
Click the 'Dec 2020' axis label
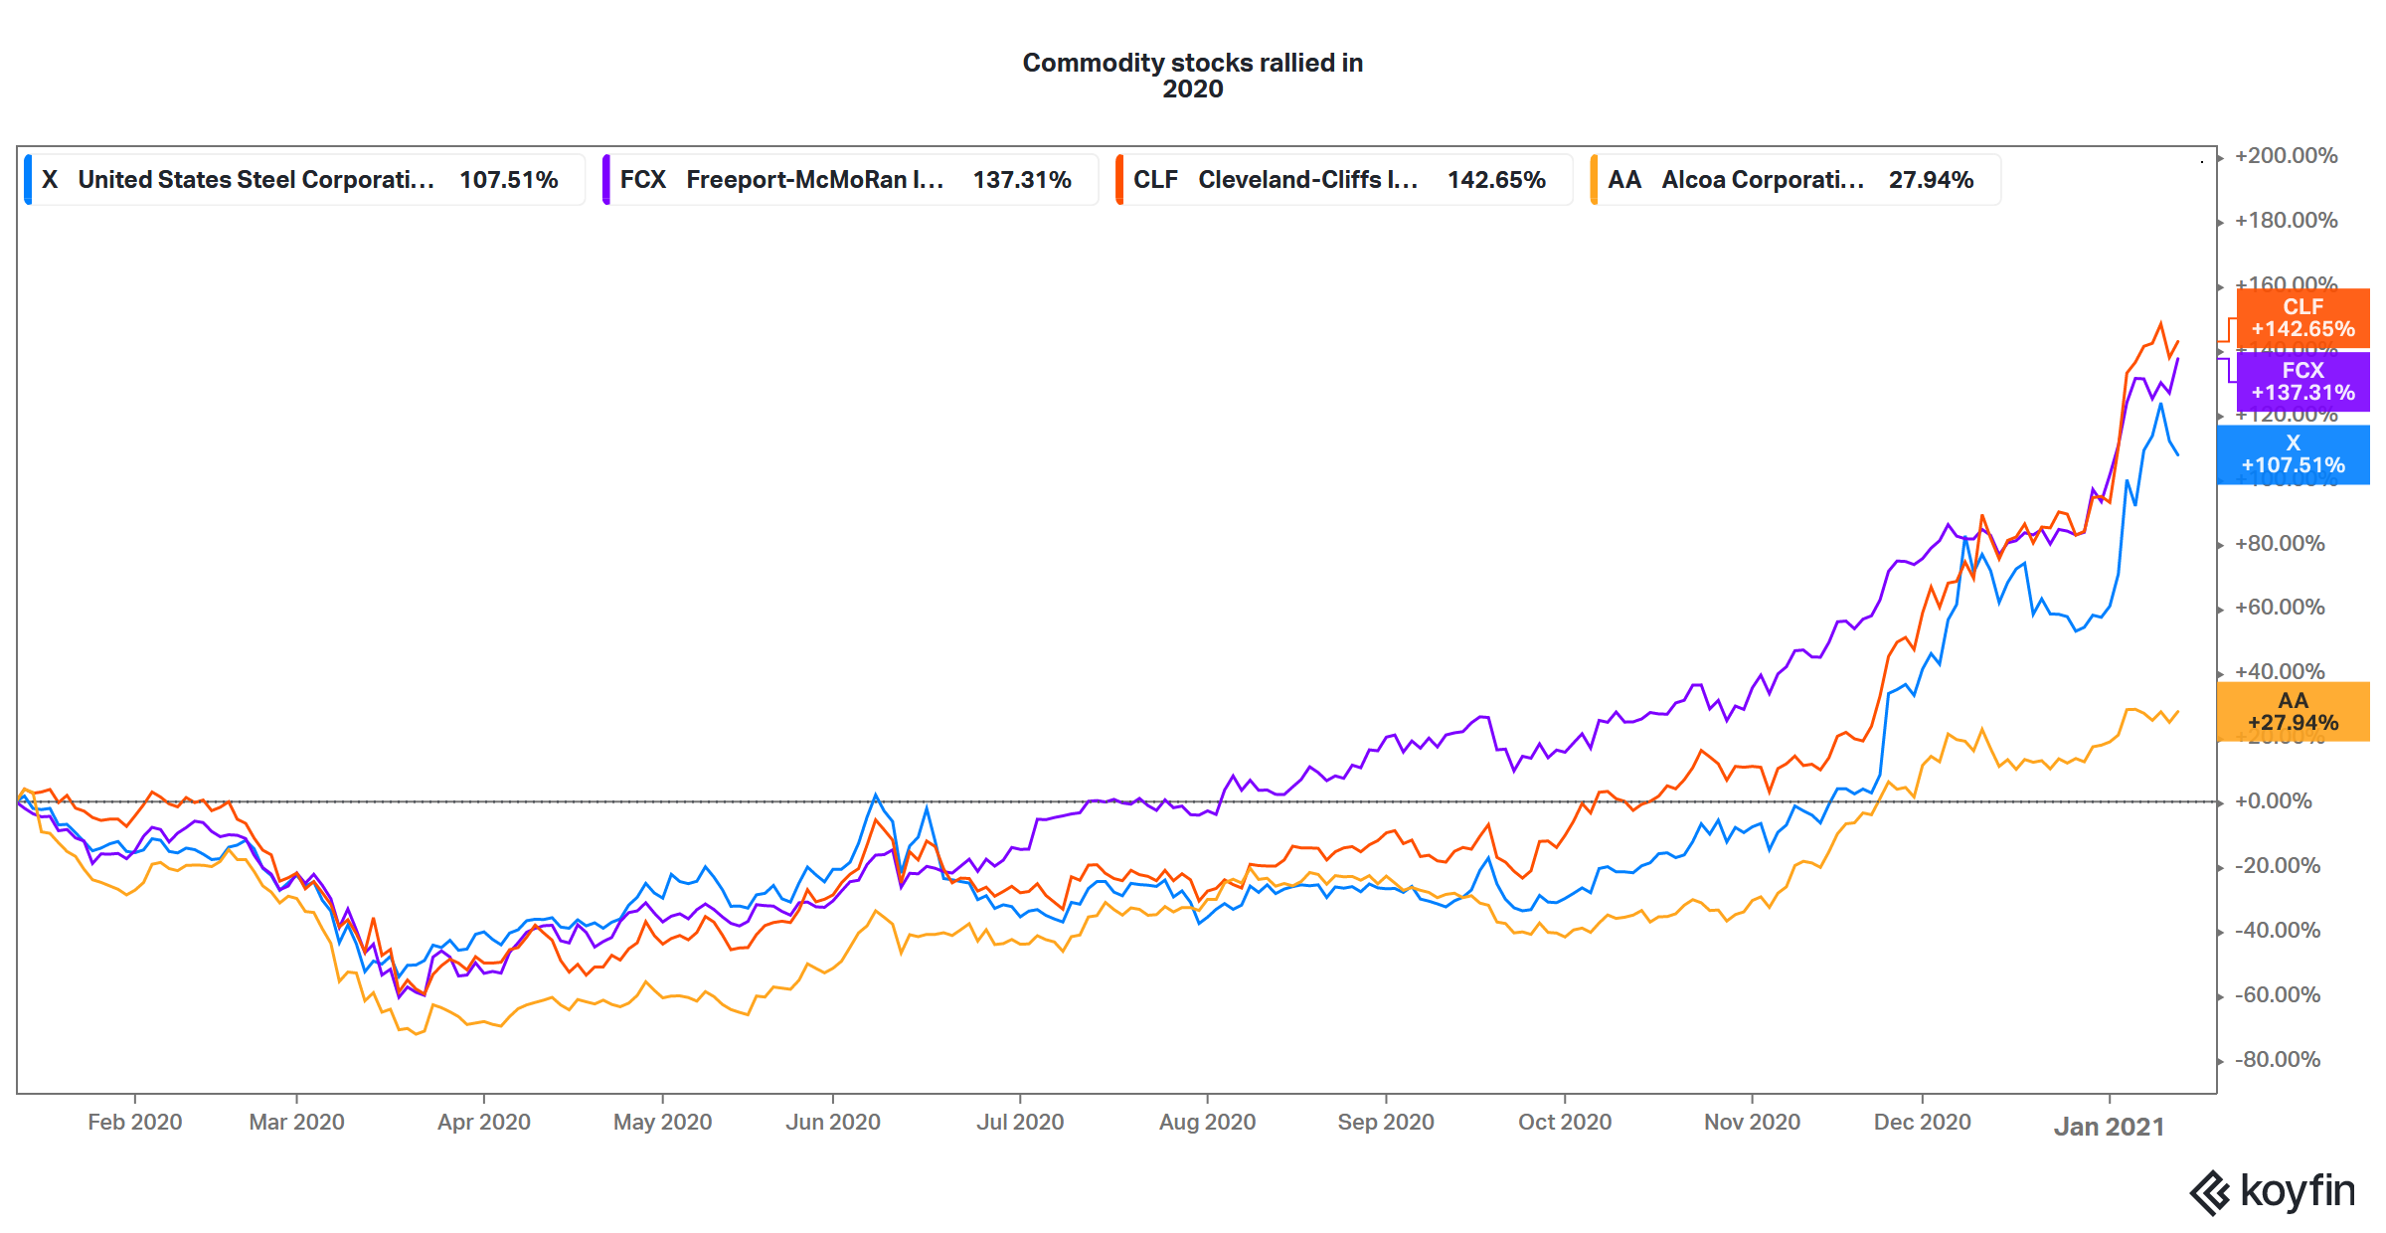(1923, 1122)
